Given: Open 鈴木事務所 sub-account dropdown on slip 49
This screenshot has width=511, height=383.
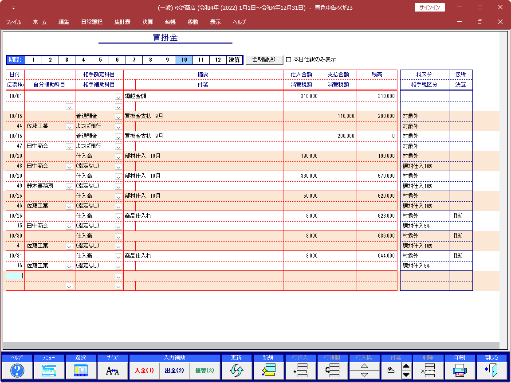Looking at the screenshot, I should 69,187.
